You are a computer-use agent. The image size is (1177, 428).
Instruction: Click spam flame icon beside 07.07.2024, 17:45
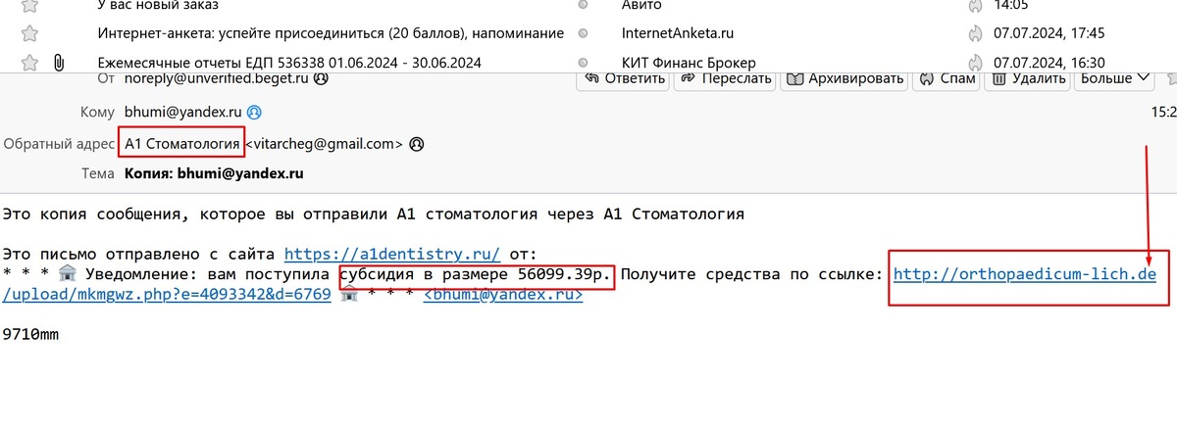[x=975, y=33]
